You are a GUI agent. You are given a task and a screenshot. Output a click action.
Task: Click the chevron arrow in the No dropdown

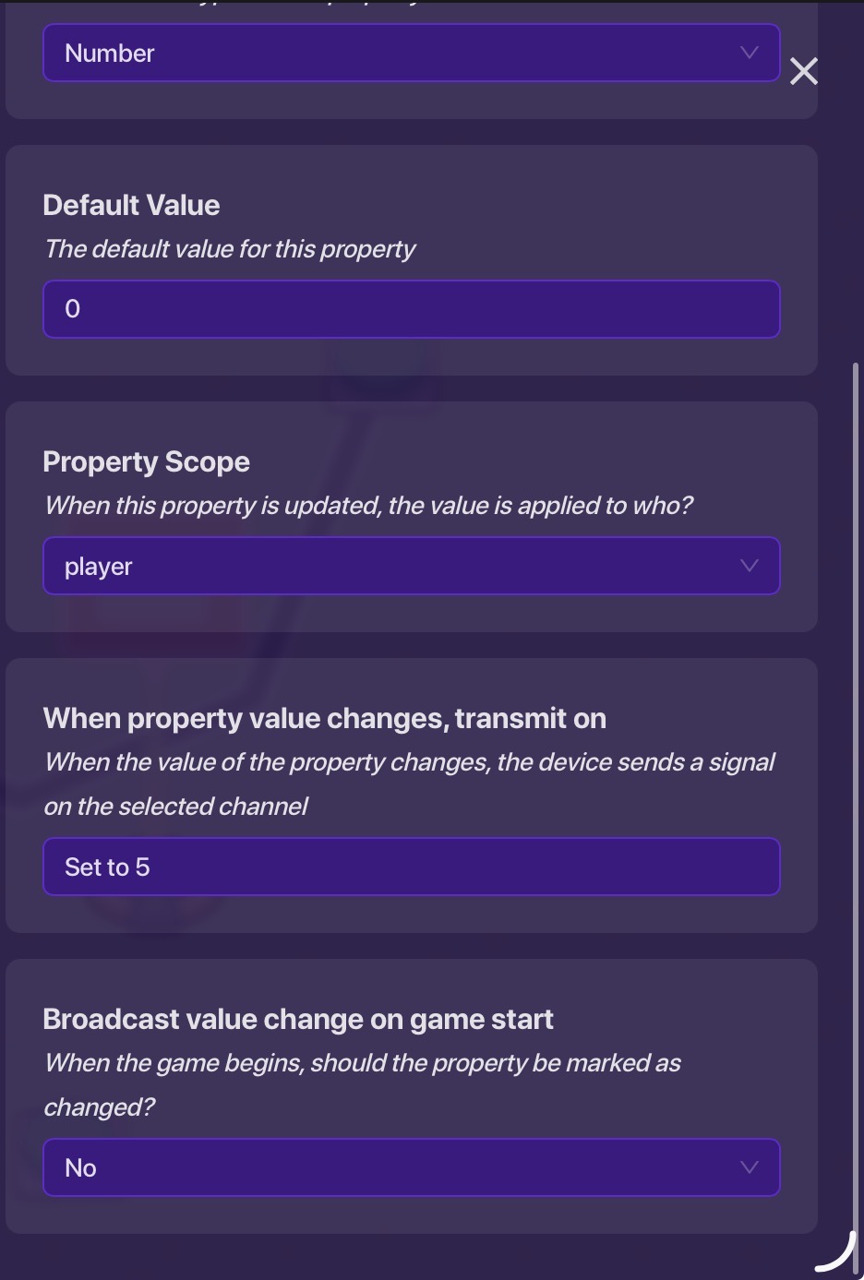click(749, 1167)
